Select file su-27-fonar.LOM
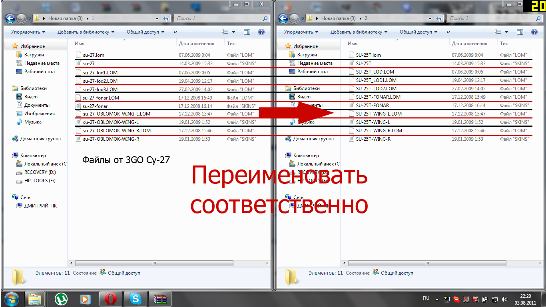The width and height of the screenshot is (546, 307). coord(101,98)
